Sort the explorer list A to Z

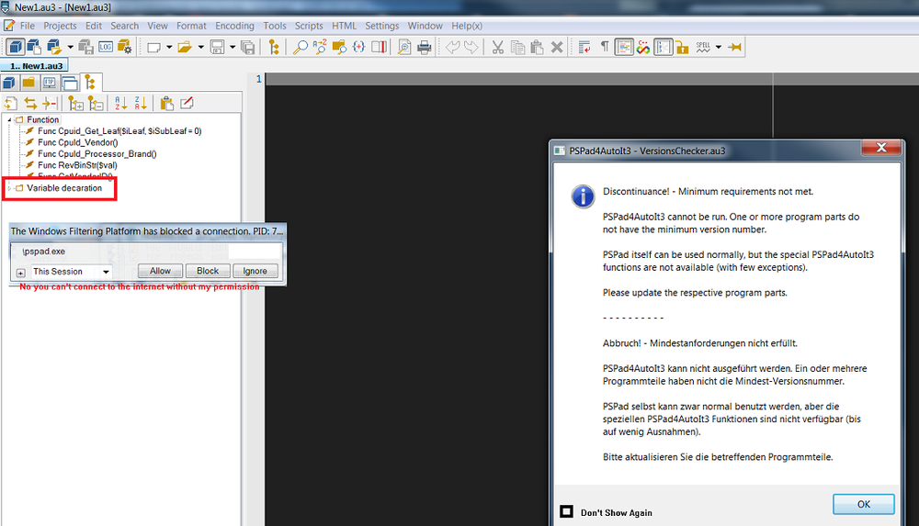[x=120, y=104]
